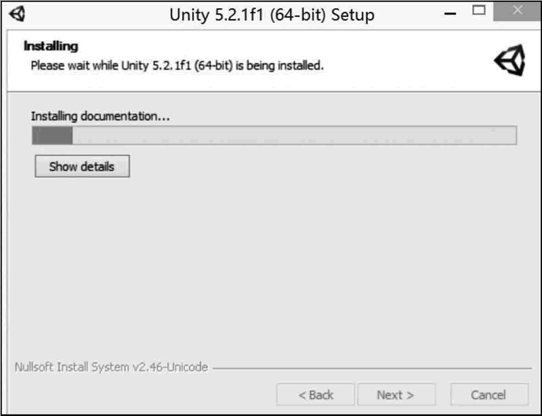Click the disabled < Back button
The image size is (542, 416).
coord(316,394)
